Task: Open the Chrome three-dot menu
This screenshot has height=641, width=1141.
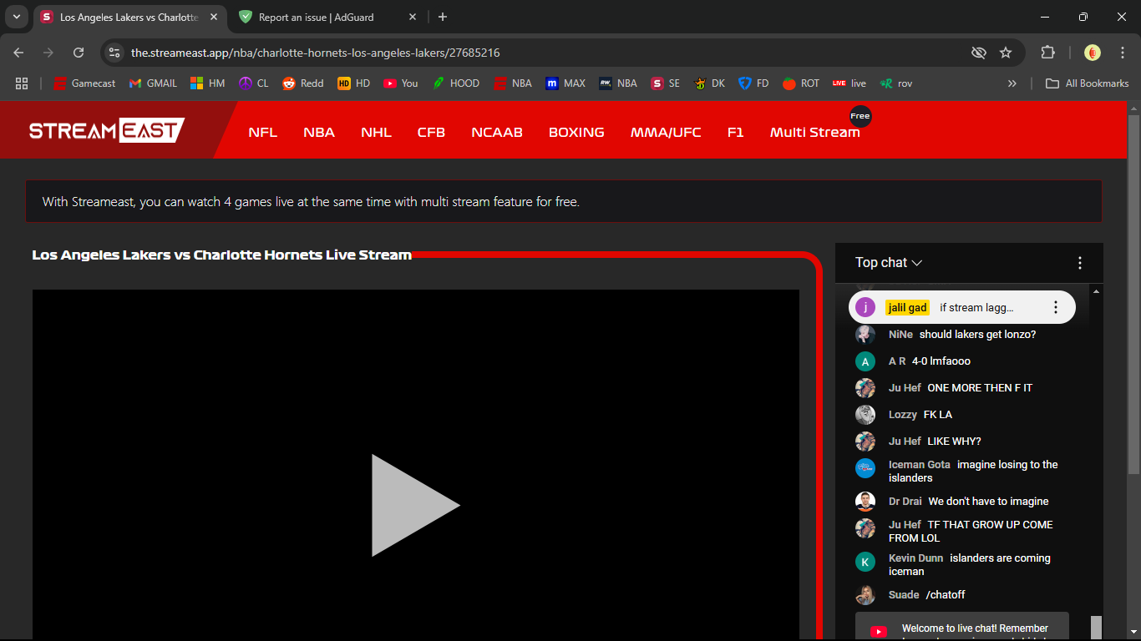Action: [x=1123, y=53]
